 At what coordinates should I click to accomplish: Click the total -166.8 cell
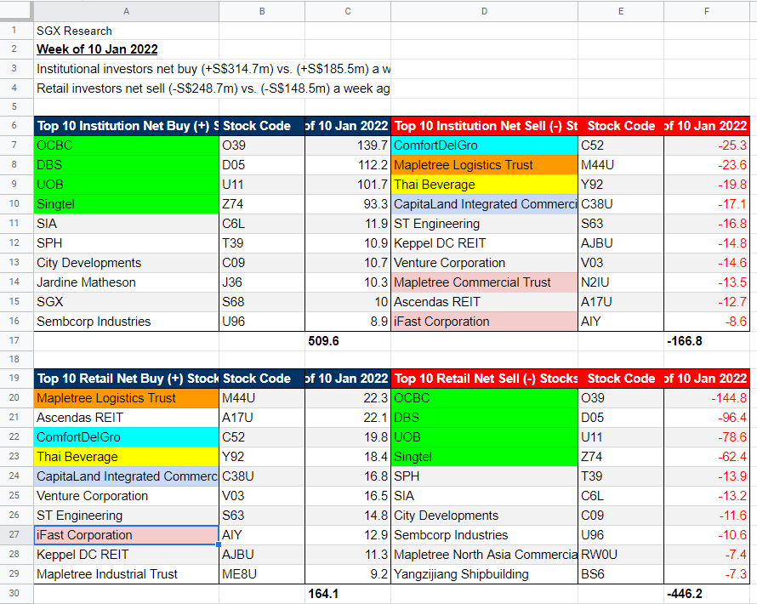tap(707, 341)
